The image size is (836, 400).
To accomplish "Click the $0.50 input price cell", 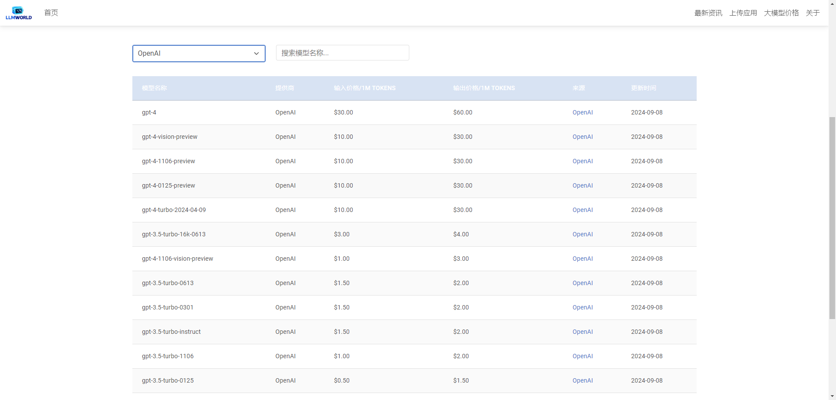I will click(342, 380).
